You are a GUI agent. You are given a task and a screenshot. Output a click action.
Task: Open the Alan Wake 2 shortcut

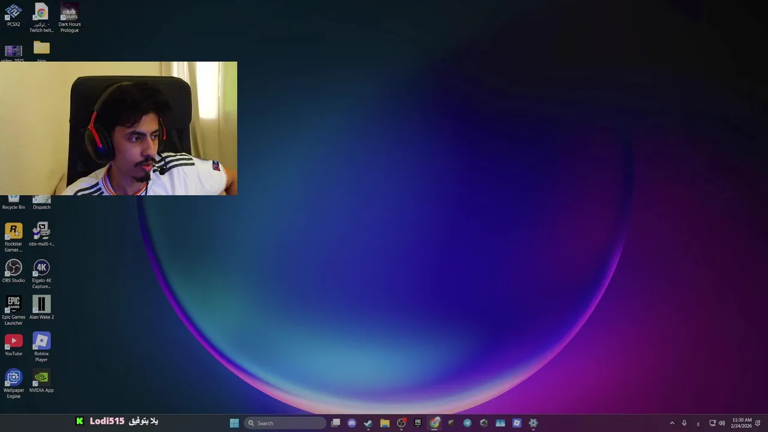click(x=41, y=307)
